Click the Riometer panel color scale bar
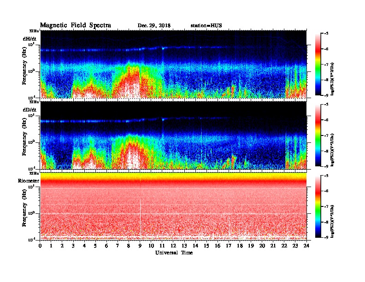The height and width of the screenshot is (282, 365). pyautogui.click(x=318, y=206)
